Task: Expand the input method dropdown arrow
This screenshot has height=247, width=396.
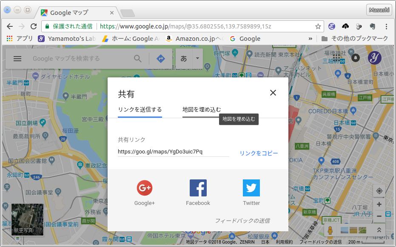Action: (197, 59)
